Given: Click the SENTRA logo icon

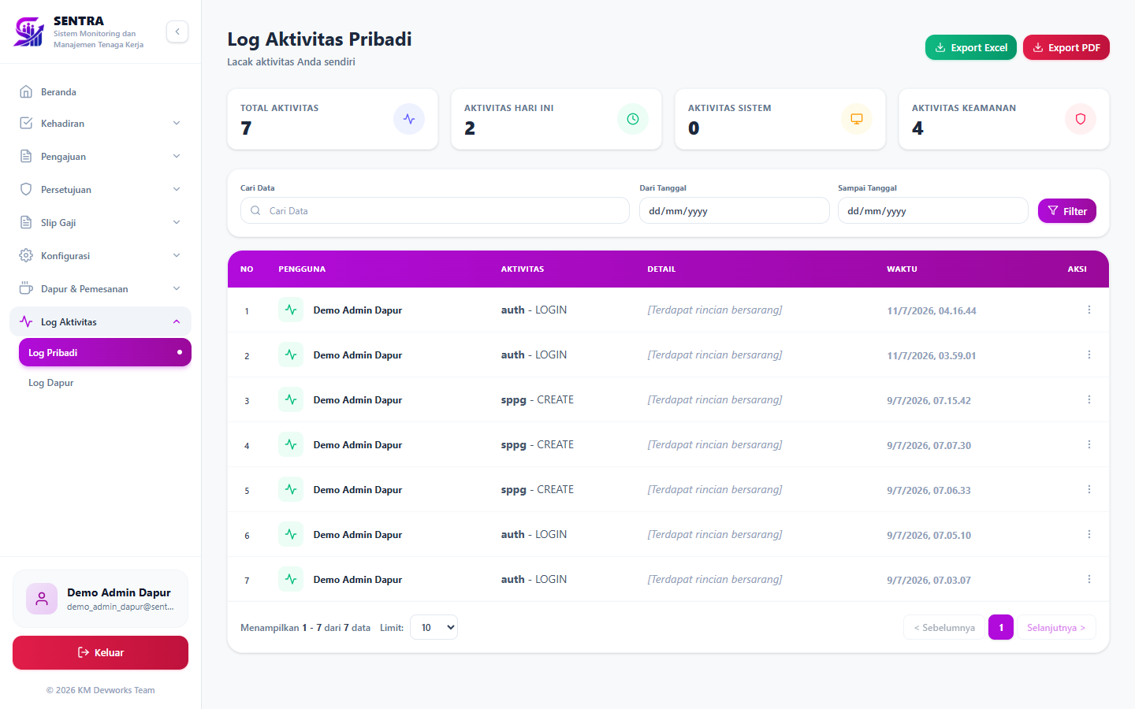Looking at the screenshot, I should point(29,32).
